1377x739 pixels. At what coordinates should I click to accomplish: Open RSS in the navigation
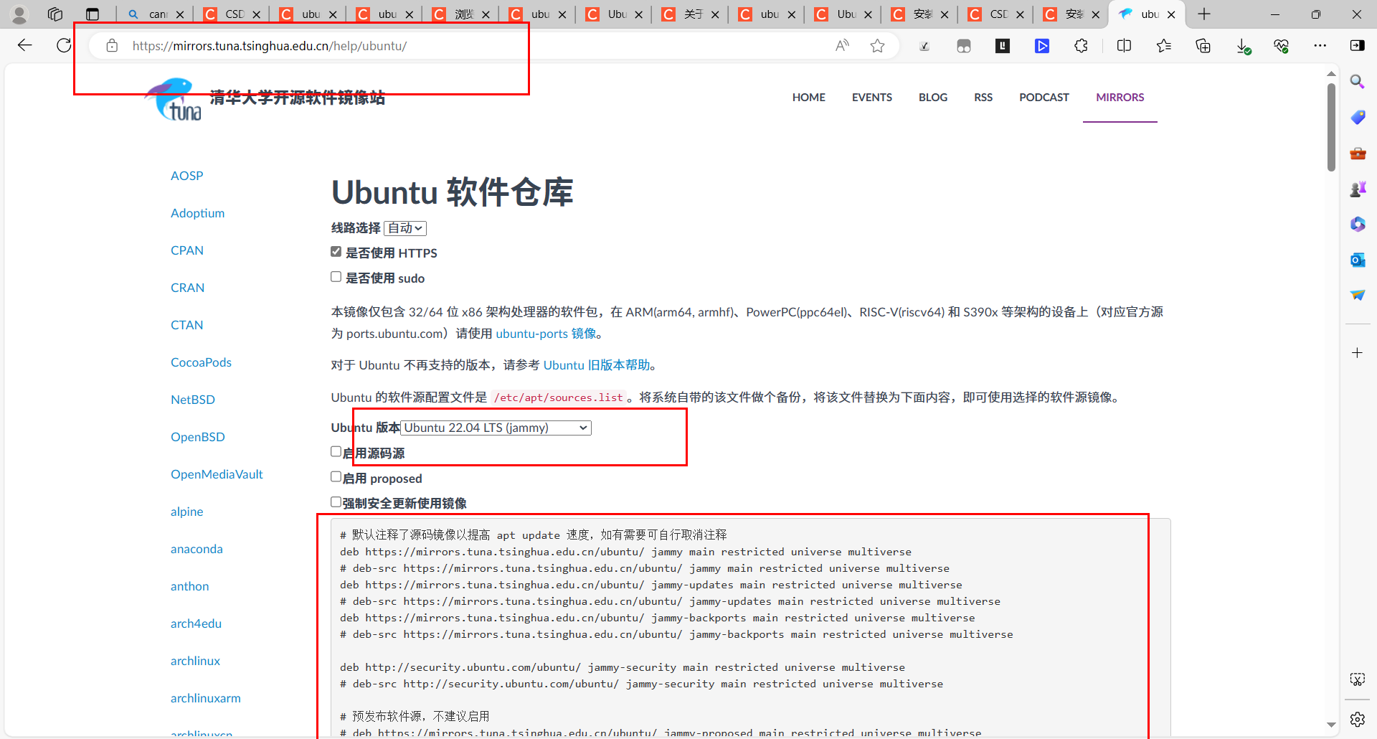983,98
